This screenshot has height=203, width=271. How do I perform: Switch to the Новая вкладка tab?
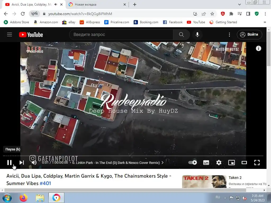pyautogui.click(x=97, y=4)
